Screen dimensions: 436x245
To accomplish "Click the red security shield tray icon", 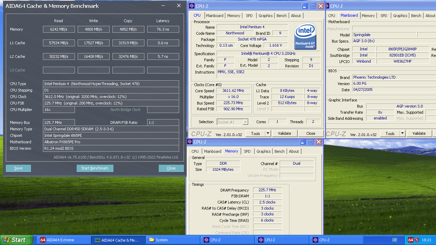I will pos(417,240).
